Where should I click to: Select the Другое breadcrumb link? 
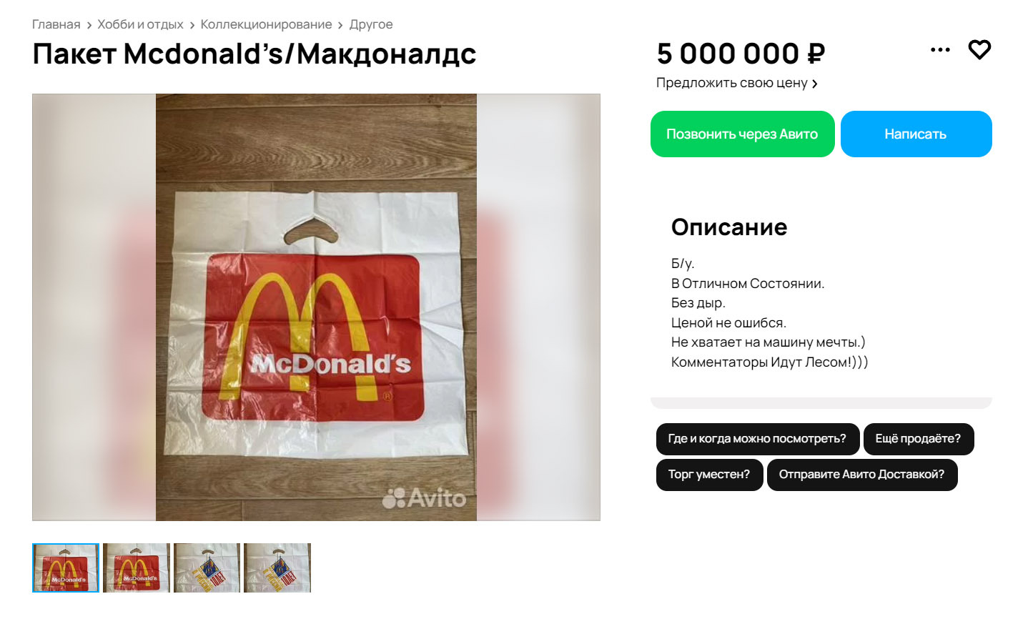(371, 24)
